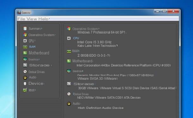Open the Graphics heading link in the summary

[x=77, y=71]
